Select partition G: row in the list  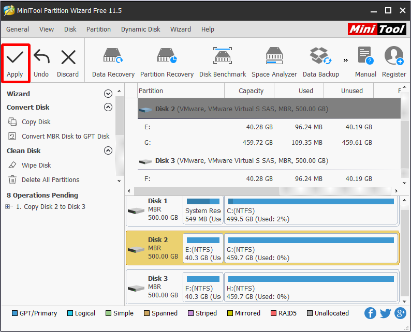(269, 143)
